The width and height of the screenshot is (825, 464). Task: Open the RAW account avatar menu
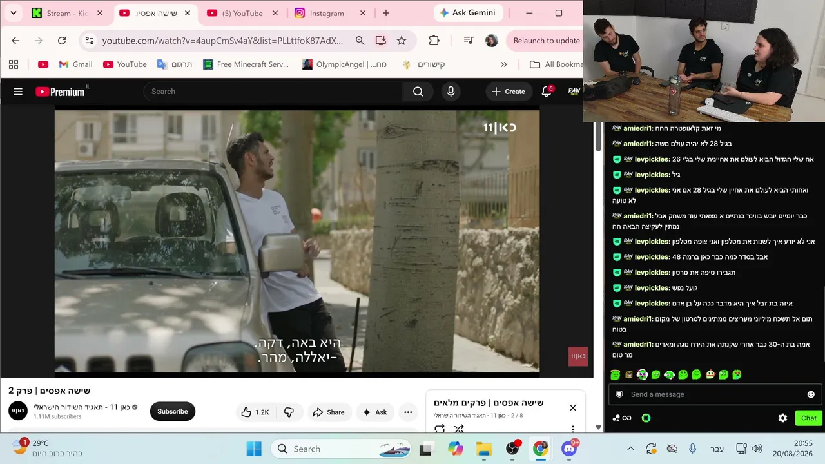574,92
